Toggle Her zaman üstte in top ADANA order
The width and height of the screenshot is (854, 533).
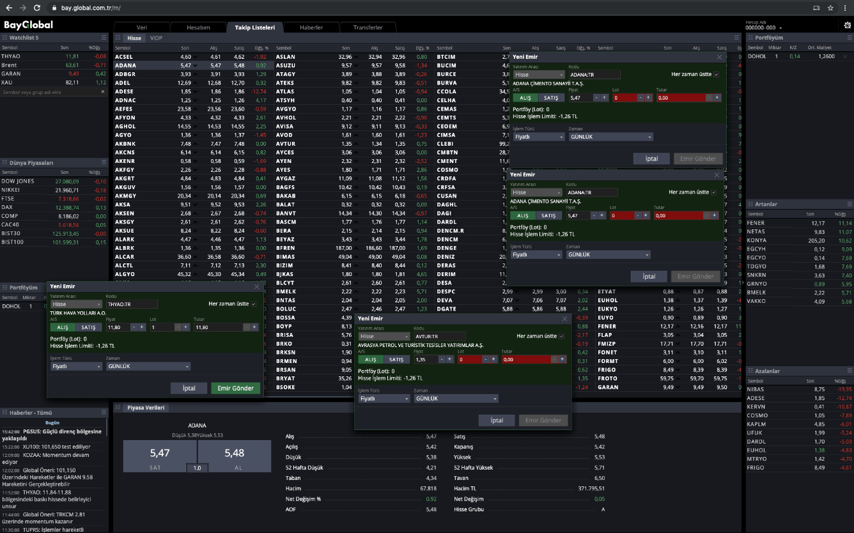pyautogui.click(x=717, y=75)
